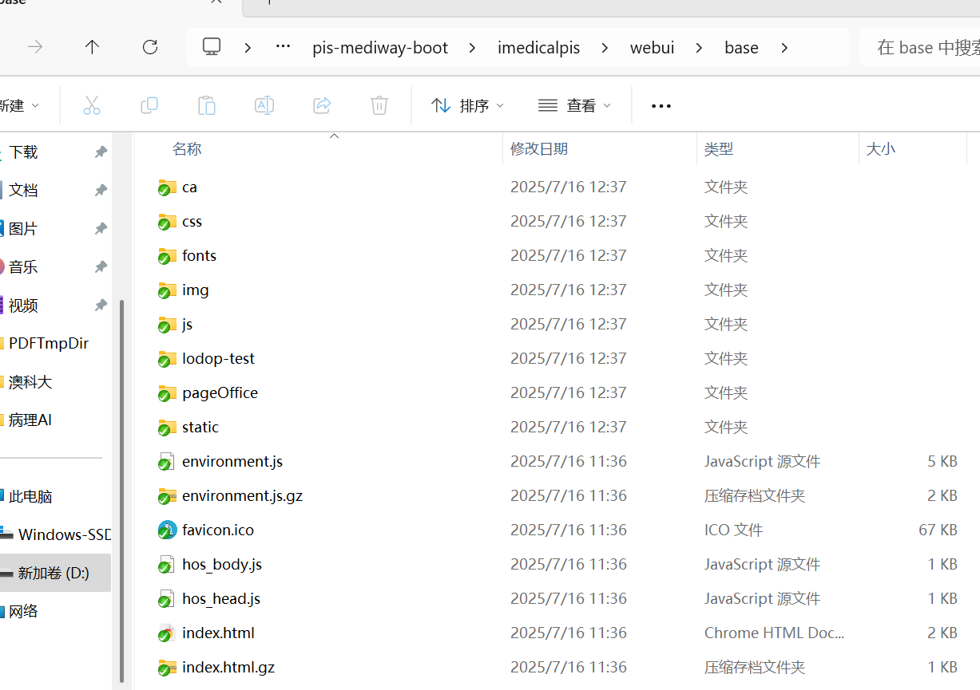Show hidden path items via ellipsis
Image resolution: width=980 pixels, height=690 pixels.
(x=283, y=47)
